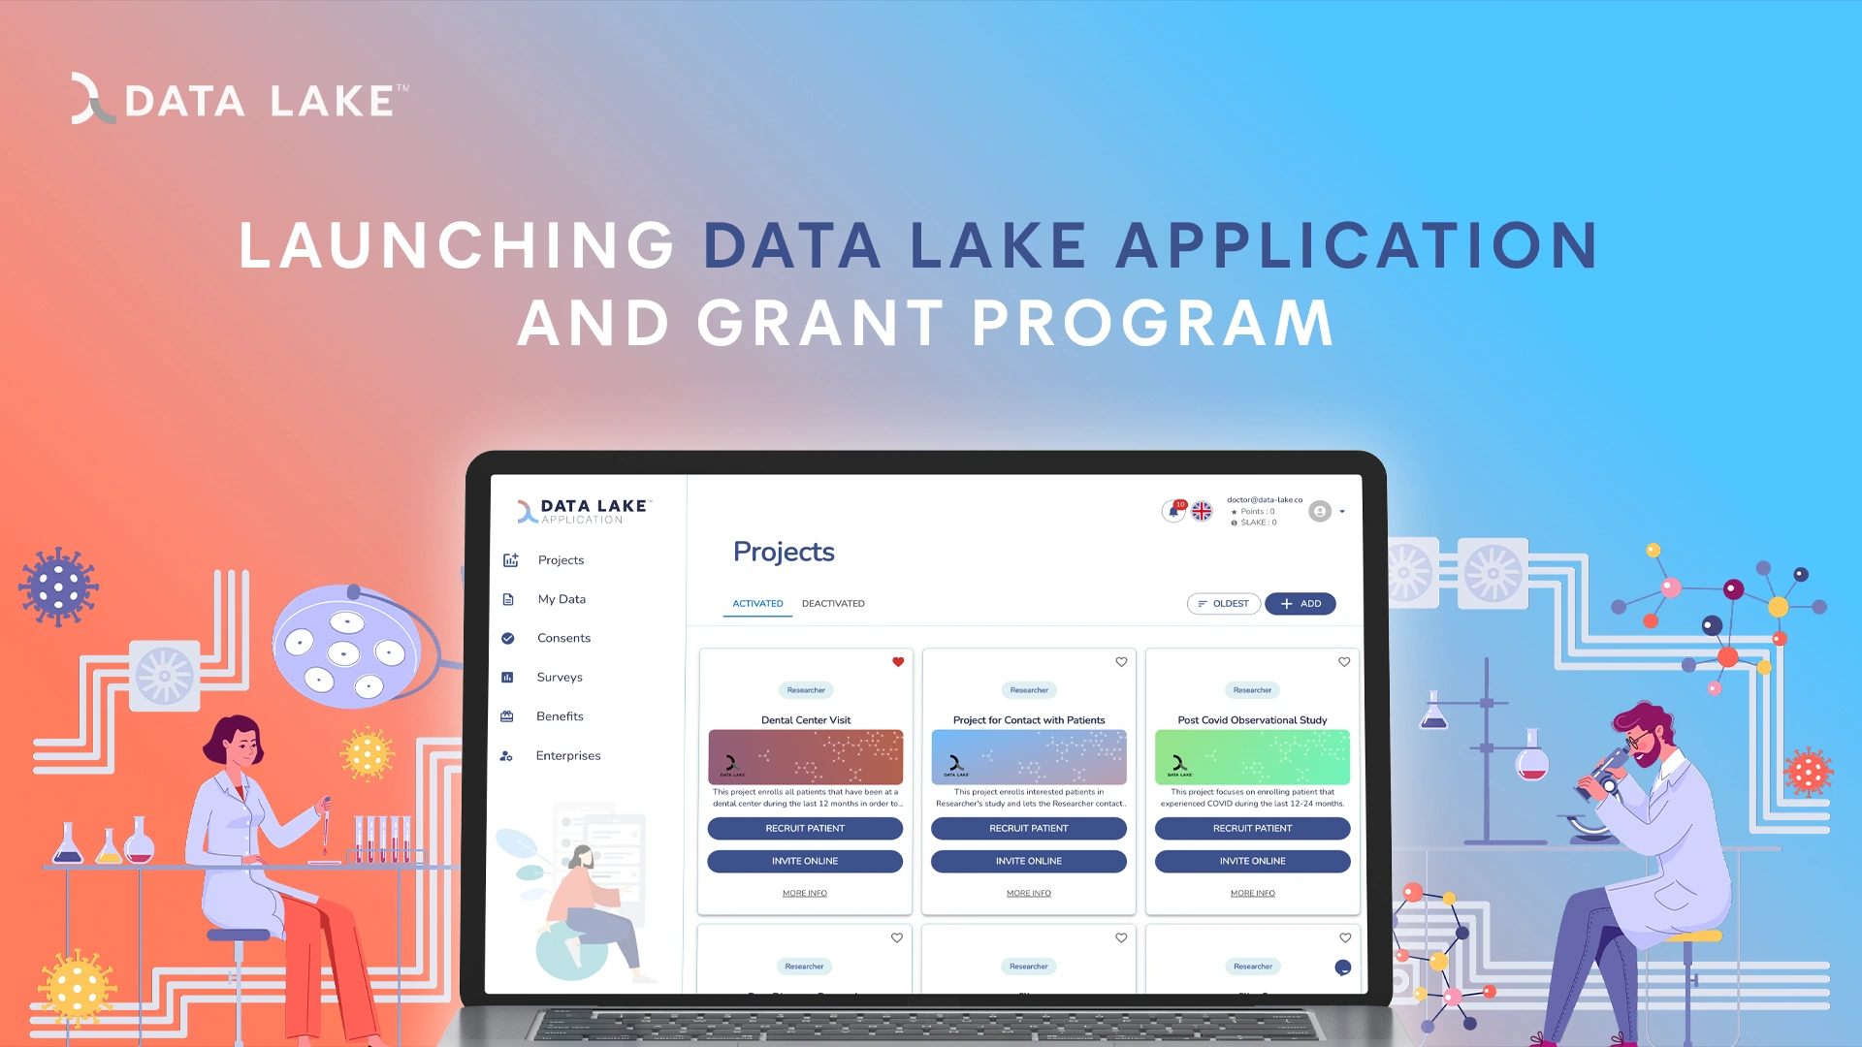This screenshot has height=1047, width=1862.
Task: Click INVITE ONLINE on Dental Center Visit
Action: (803, 860)
